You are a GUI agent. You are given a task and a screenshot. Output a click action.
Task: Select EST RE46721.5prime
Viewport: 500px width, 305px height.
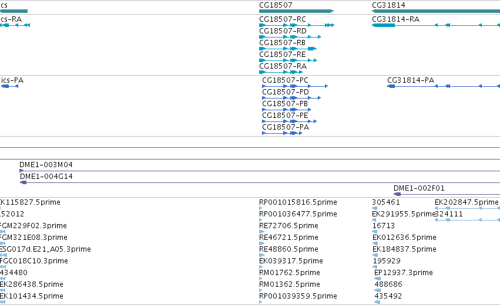pyautogui.click(x=288, y=238)
